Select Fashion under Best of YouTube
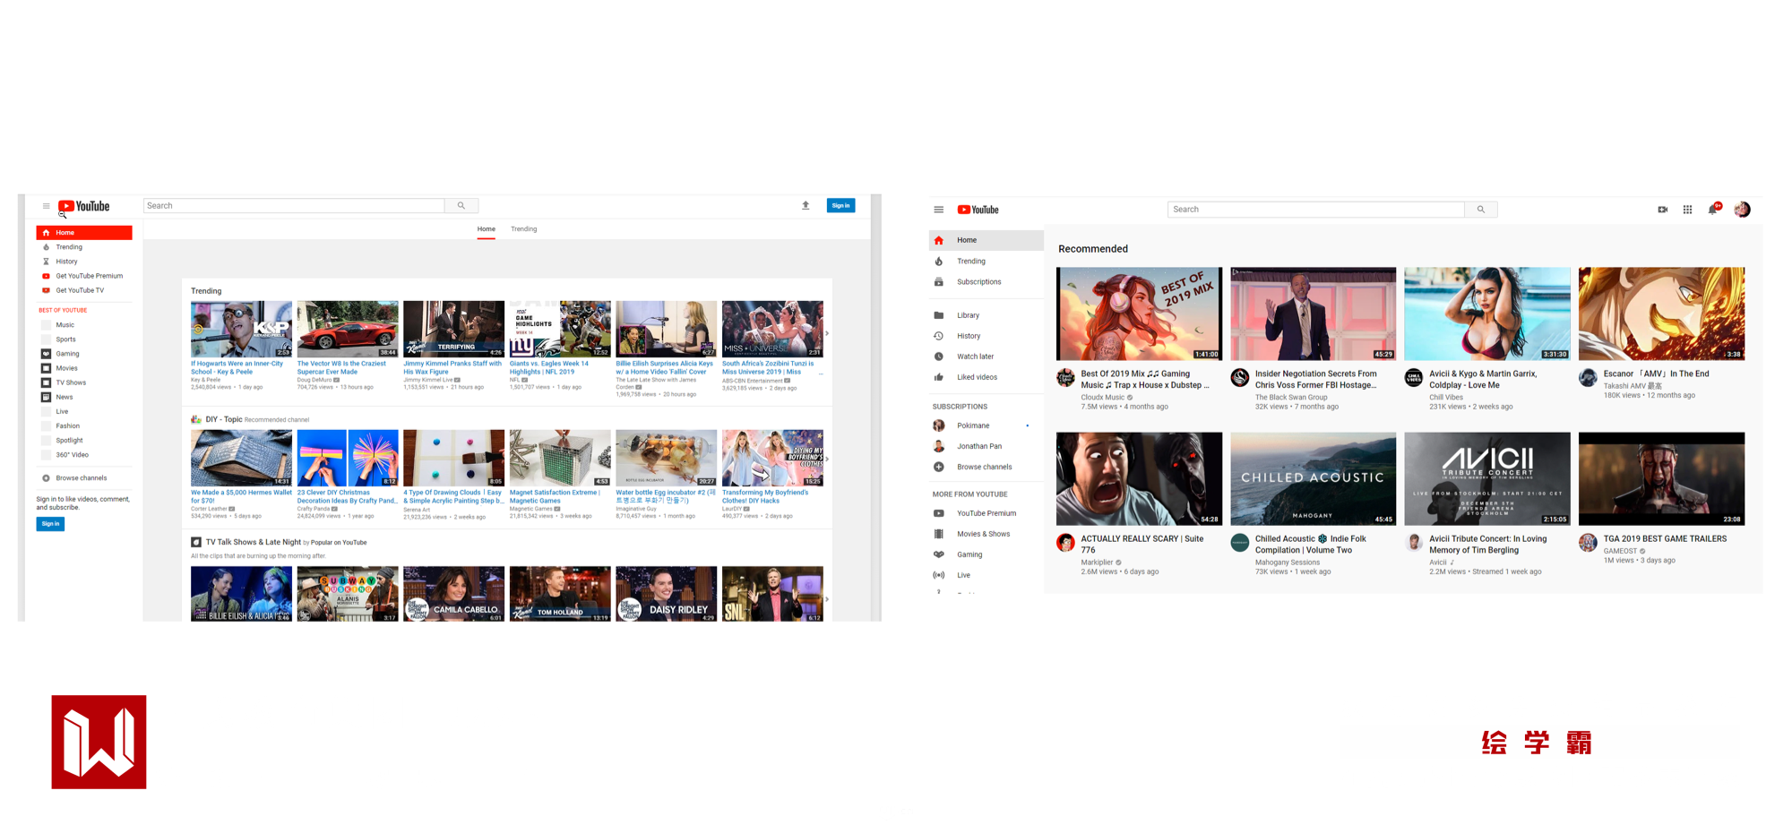This screenshot has width=1792, height=825. (x=68, y=426)
